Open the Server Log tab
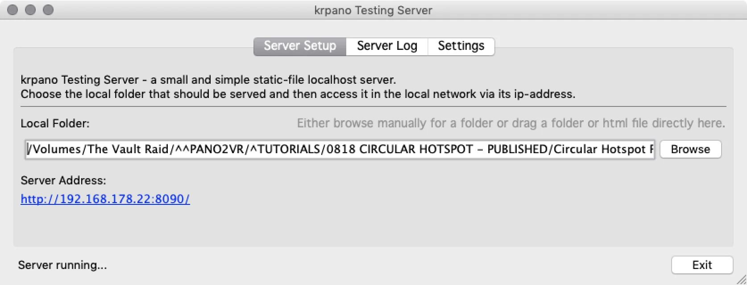 pyautogui.click(x=387, y=46)
